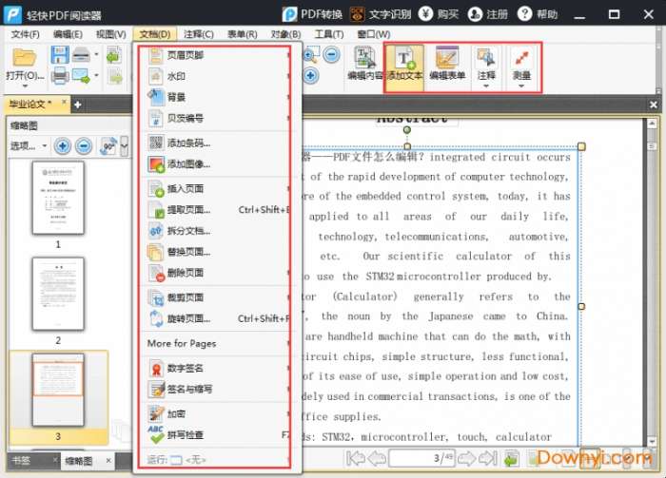This screenshot has height=478, width=666.
Task: Choose 水印 watermark menu entry
Action: [x=217, y=76]
